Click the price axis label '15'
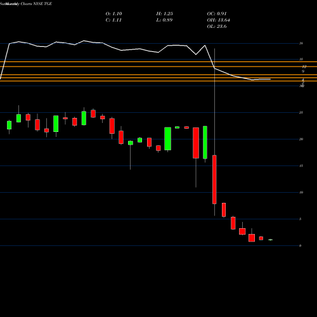 tap(301, 165)
